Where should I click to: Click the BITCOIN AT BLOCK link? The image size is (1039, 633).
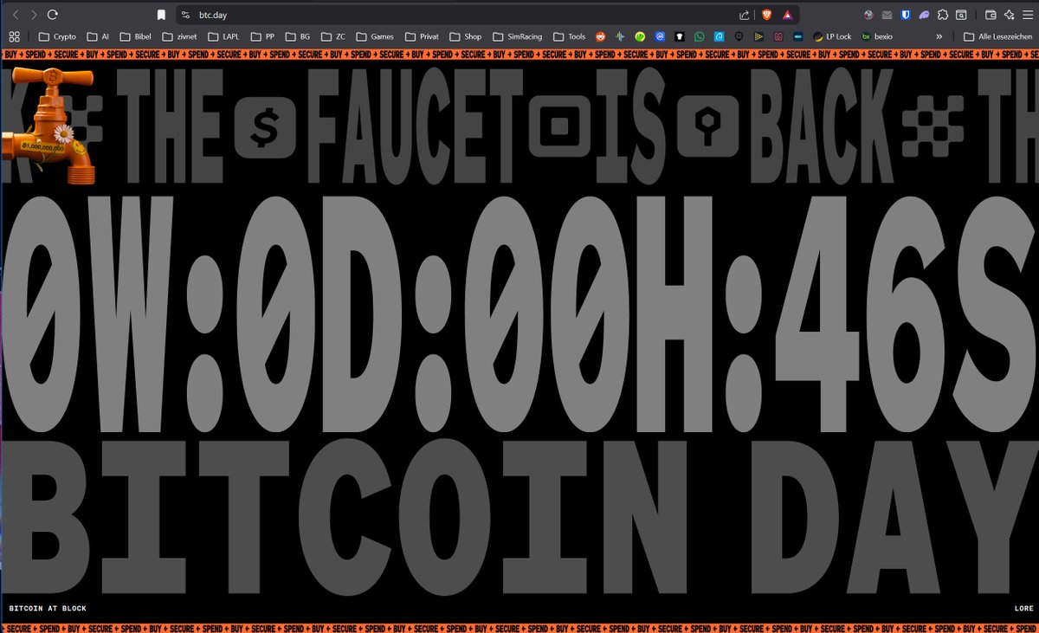pos(48,609)
